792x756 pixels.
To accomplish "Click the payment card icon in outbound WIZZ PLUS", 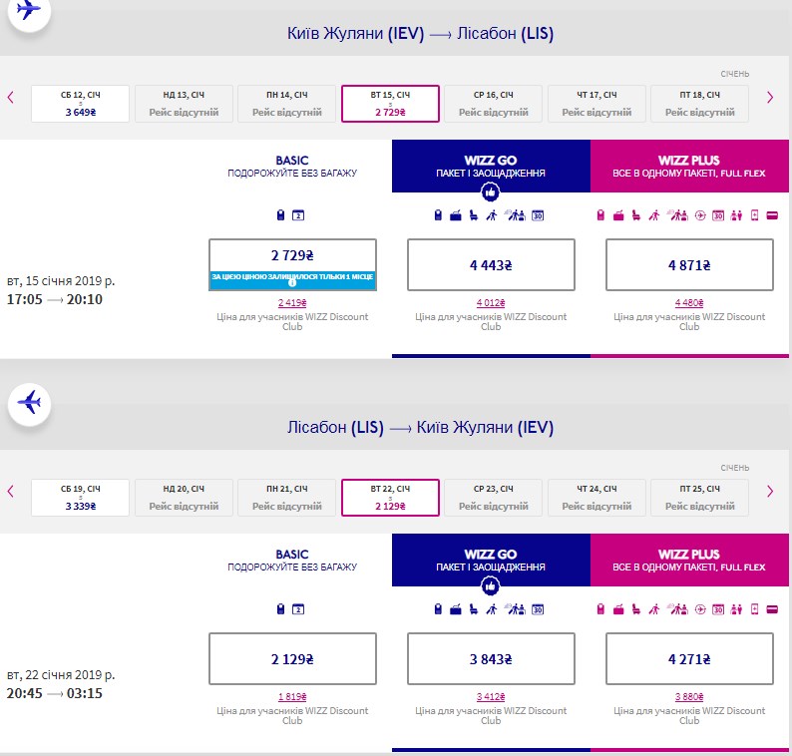I will pyautogui.click(x=773, y=215).
